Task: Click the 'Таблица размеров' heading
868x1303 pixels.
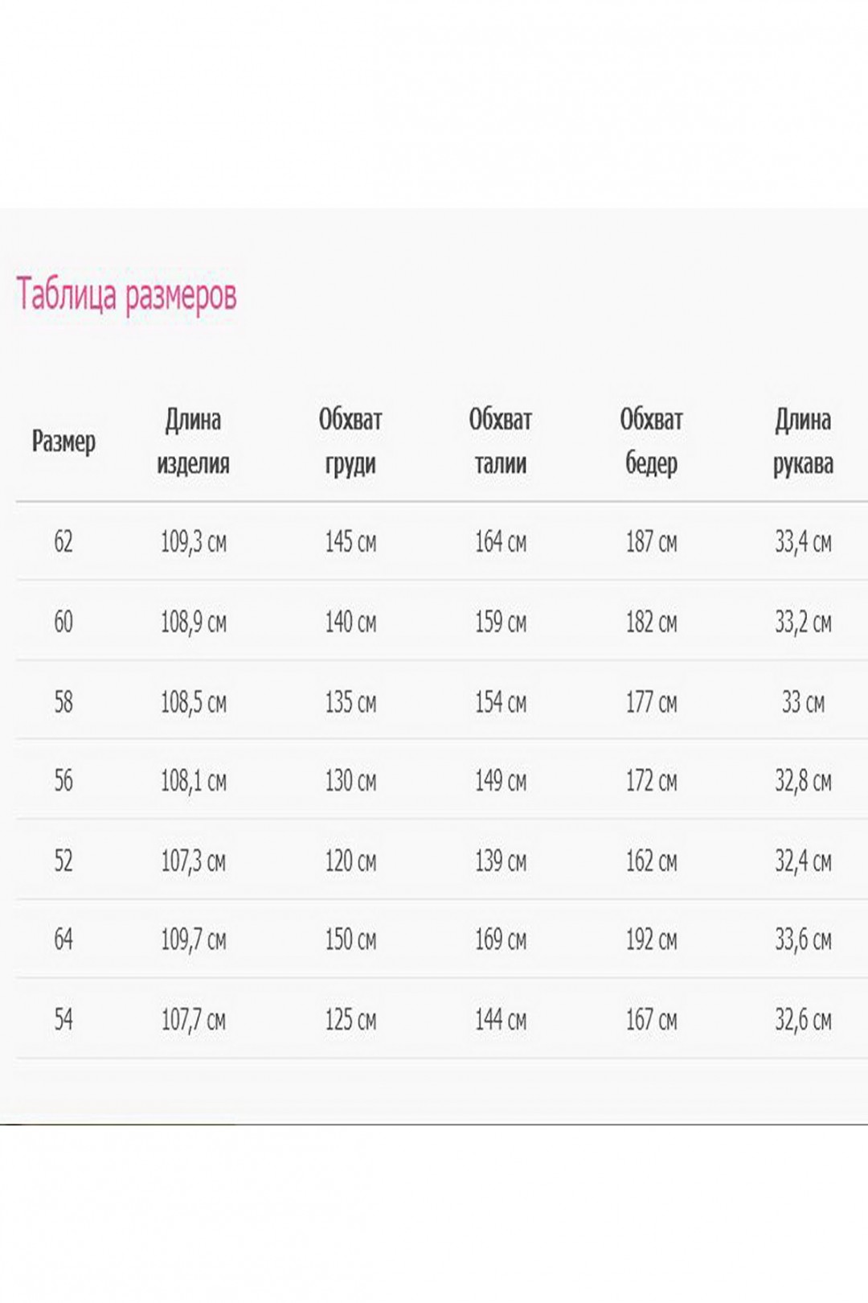Action: [x=127, y=295]
